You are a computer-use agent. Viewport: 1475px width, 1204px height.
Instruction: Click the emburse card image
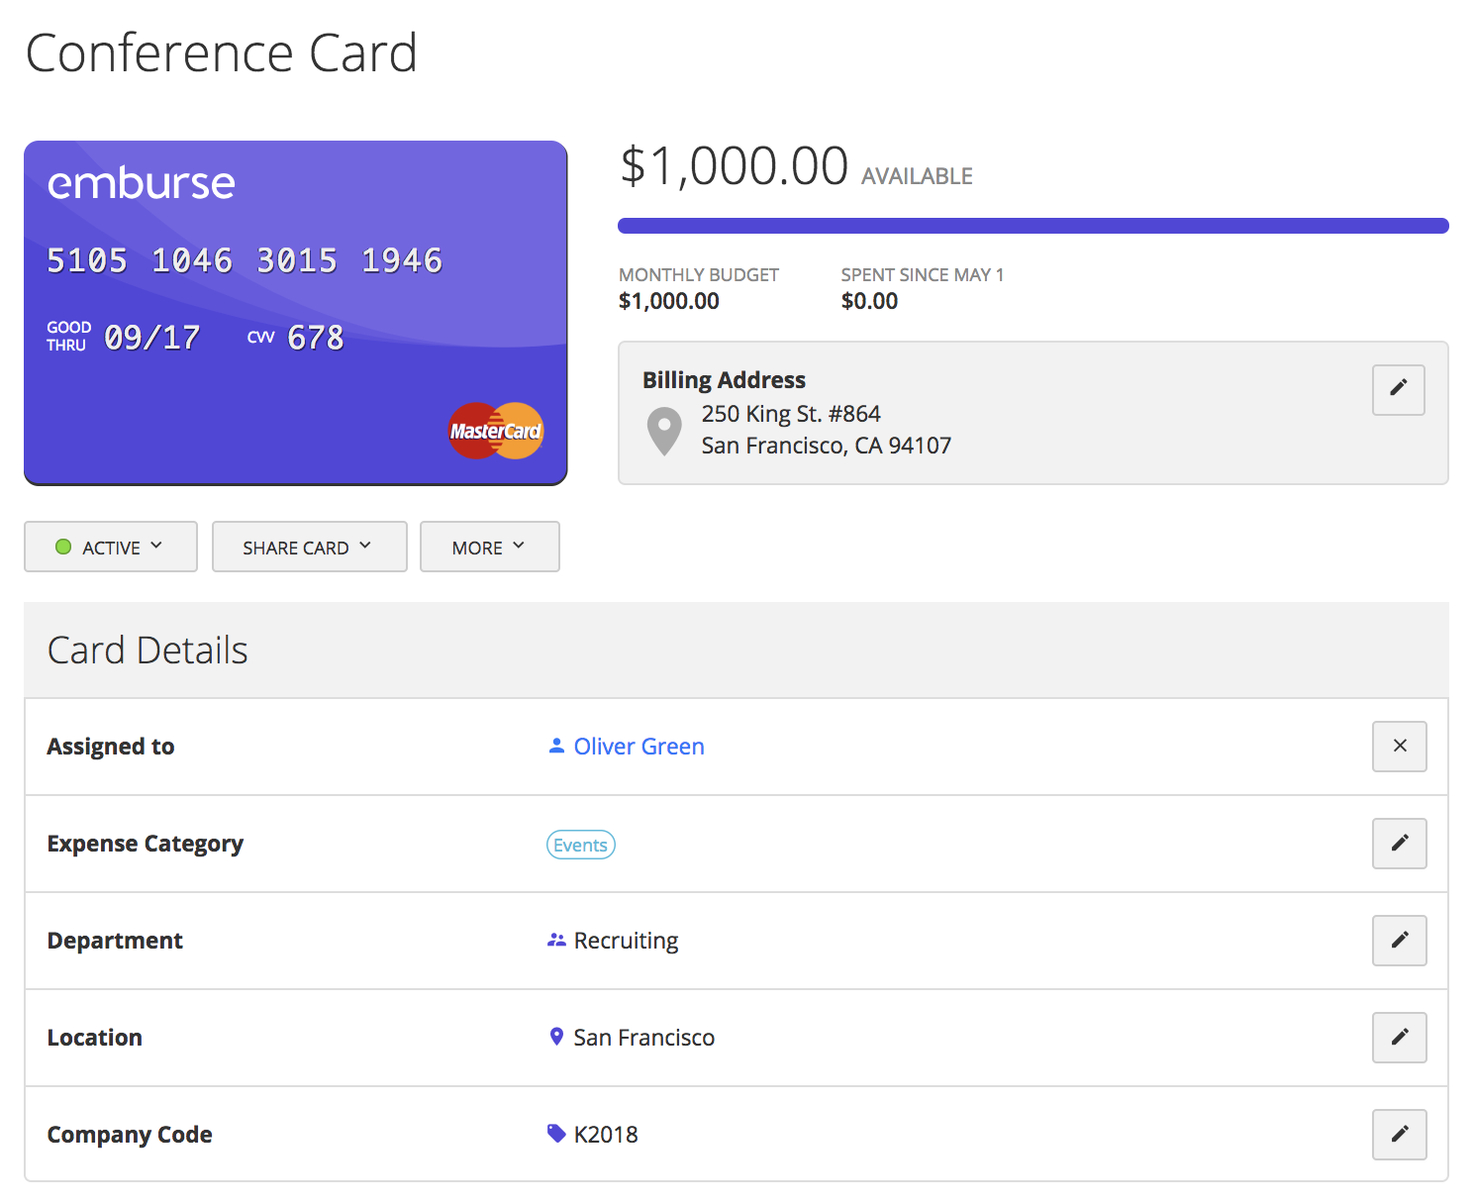[x=296, y=313]
